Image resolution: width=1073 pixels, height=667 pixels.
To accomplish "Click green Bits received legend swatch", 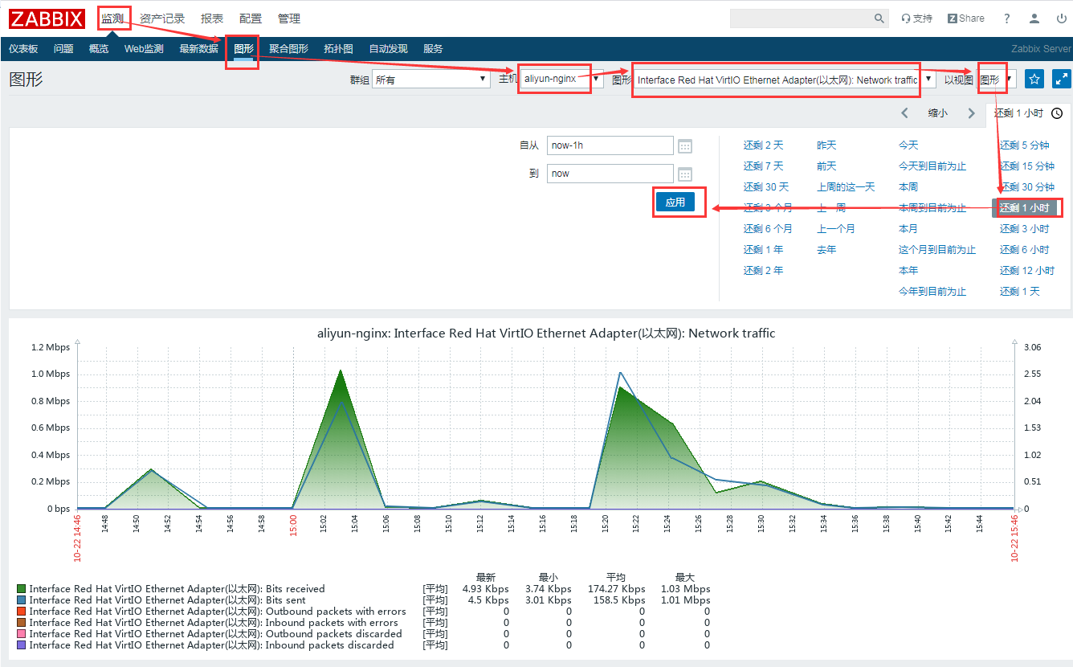I will tap(21, 589).
